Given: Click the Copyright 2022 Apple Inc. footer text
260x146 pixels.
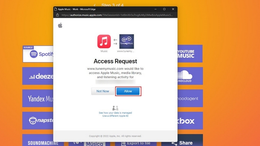Looking at the screenshot, I should click(x=115, y=136).
